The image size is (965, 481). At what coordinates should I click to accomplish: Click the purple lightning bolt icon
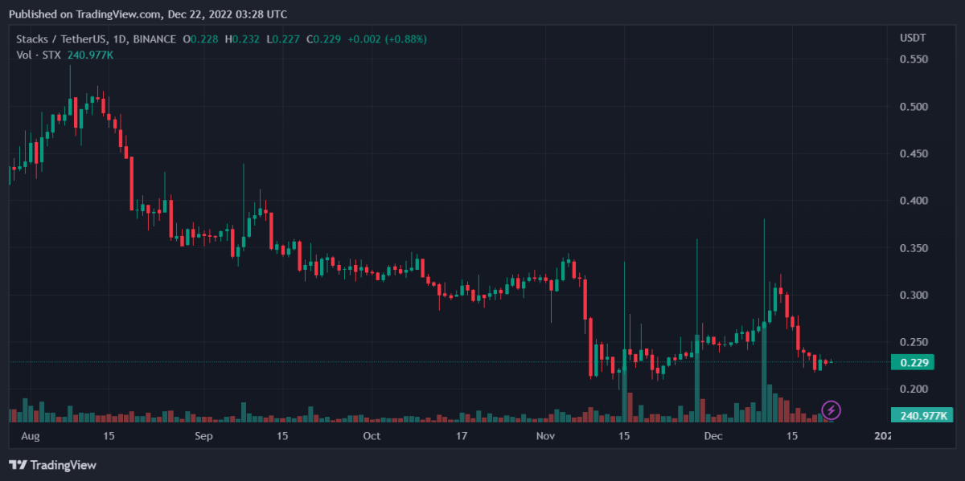point(832,411)
